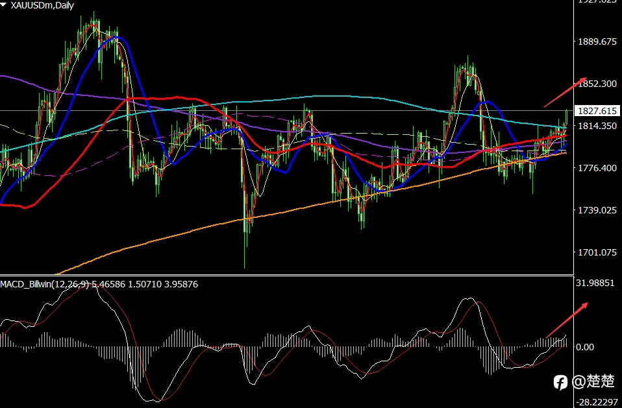Click the 1889.675 price scale label
Viewport: 622px width, 408px height.
[597, 42]
